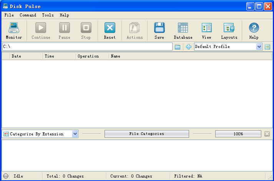Click the 100% progress bar button
This screenshot has height=181, width=274.
pyautogui.click(x=238, y=134)
